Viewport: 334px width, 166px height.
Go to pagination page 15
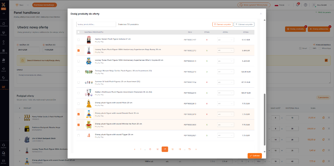150,149
